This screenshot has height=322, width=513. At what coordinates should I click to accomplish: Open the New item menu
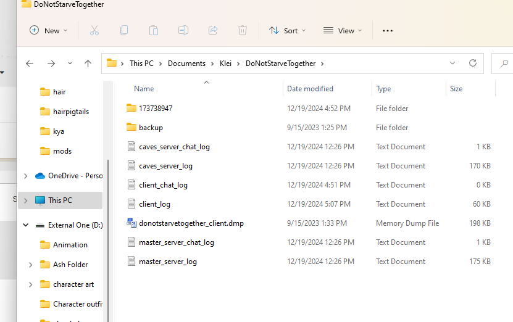point(48,31)
